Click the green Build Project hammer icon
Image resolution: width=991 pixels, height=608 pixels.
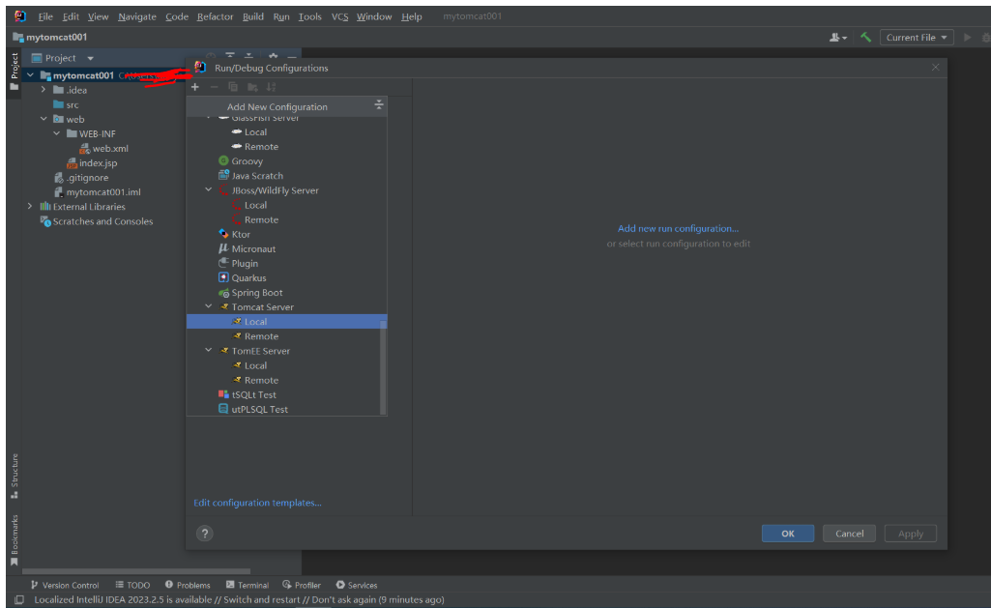[866, 38]
